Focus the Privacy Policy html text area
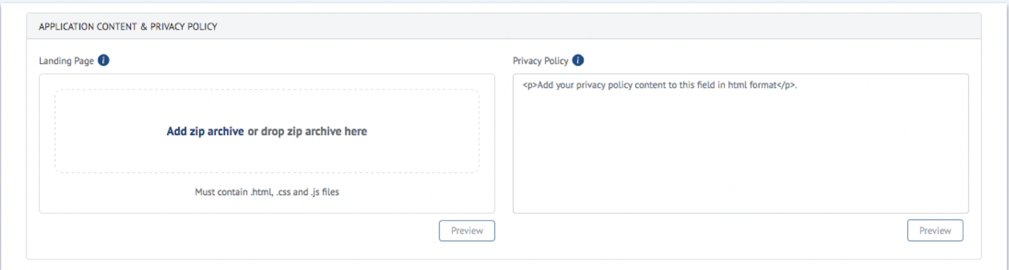Viewport: 1009px width, 270px height. [740, 144]
